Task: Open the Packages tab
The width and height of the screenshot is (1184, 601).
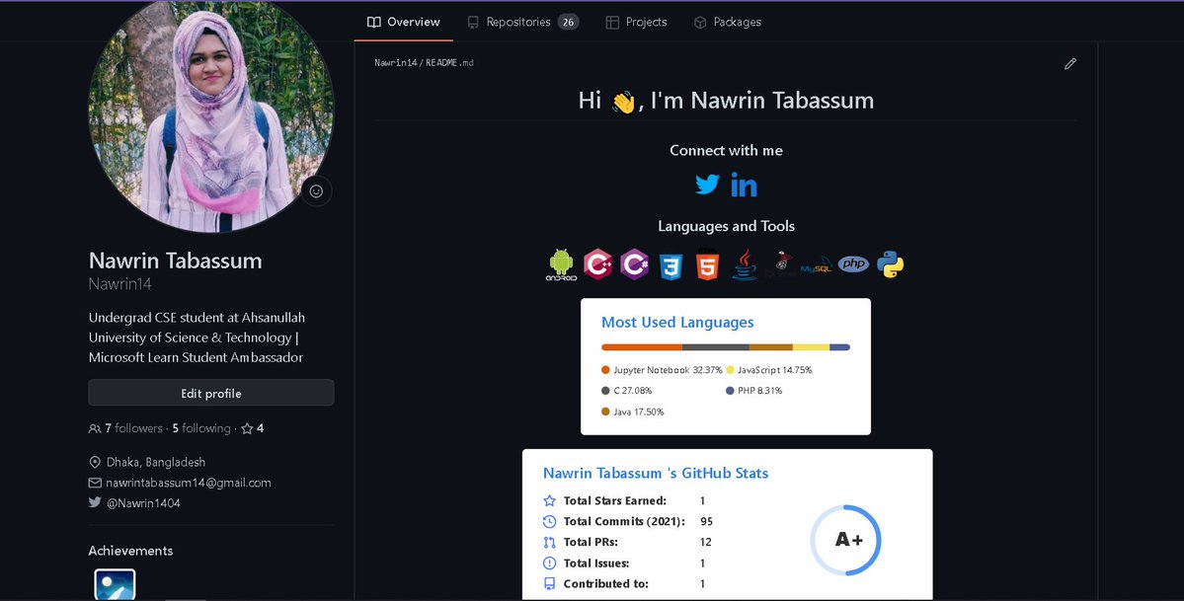Action: pos(727,22)
